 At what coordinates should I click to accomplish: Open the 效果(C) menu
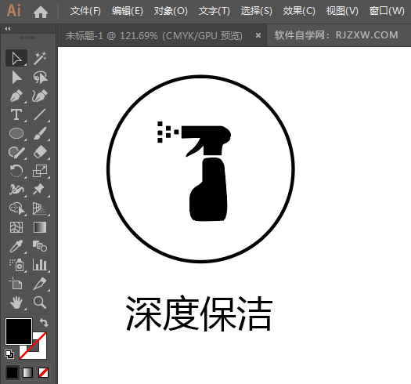(x=299, y=11)
